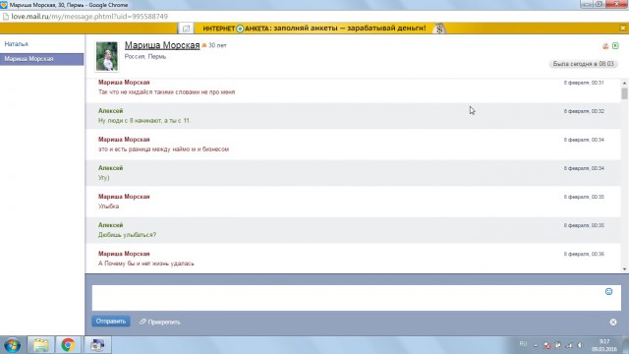The height and width of the screenshot is (354, 629).
Task: Click the square icon on the yellow banner
Action: pos(186,29)
